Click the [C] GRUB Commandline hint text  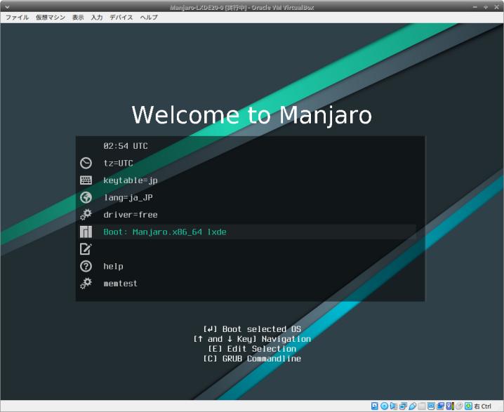[252, 359]
